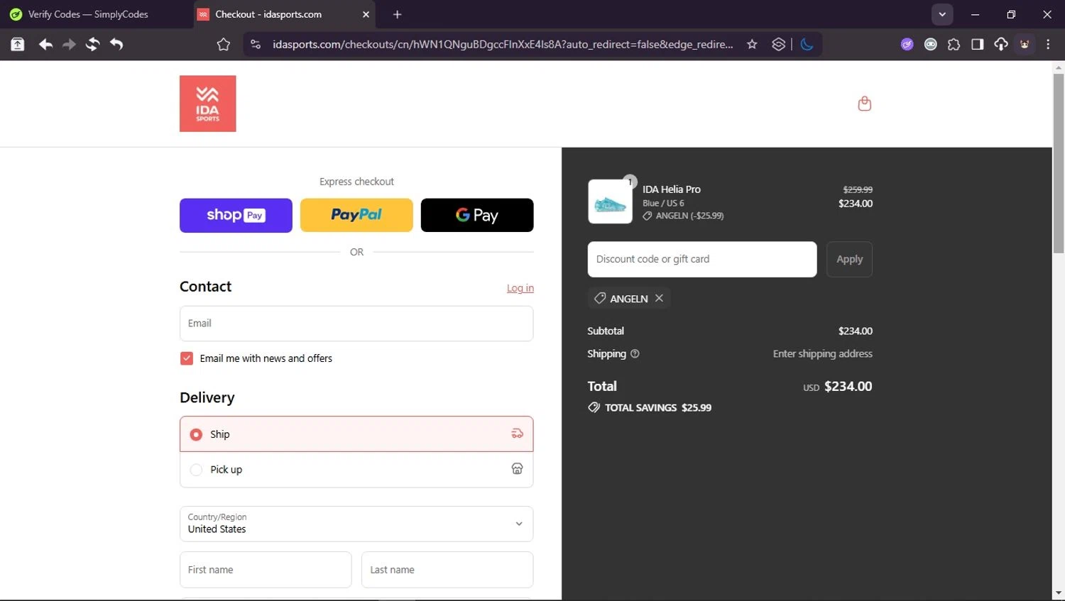Click the Blue / US 6 variant text
Screen dimensions: 1065x601
click(663, 203)
